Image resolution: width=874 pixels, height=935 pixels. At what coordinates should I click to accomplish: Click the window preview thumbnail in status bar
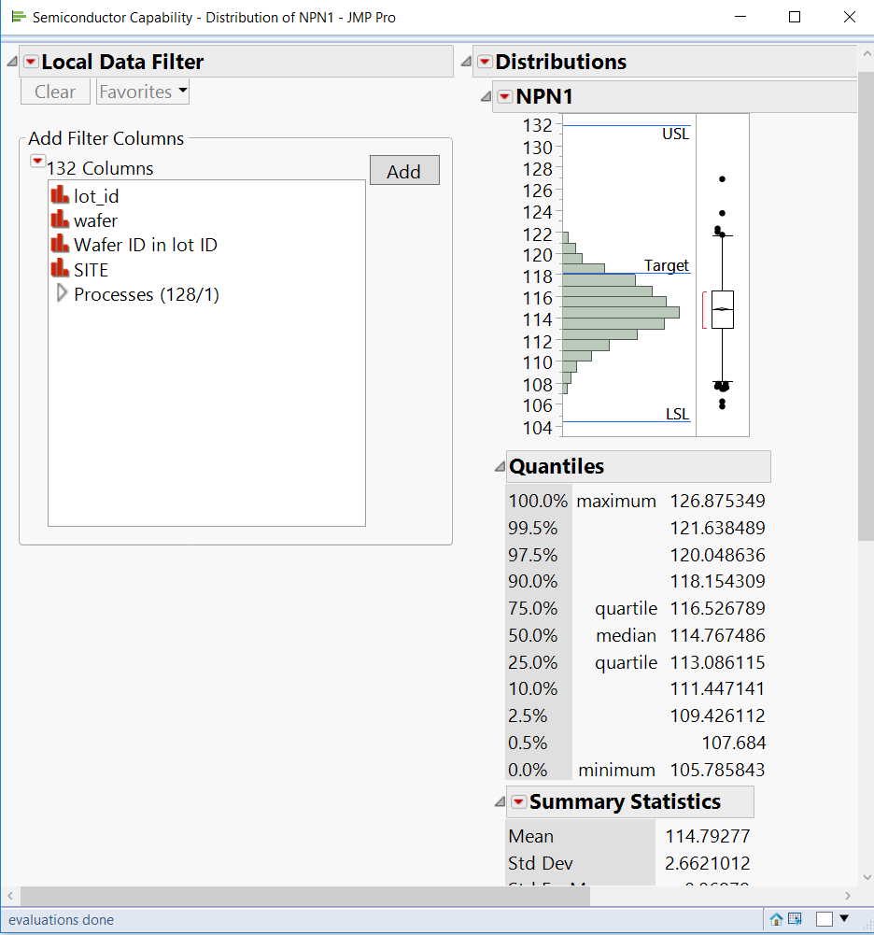pos(824,920)
